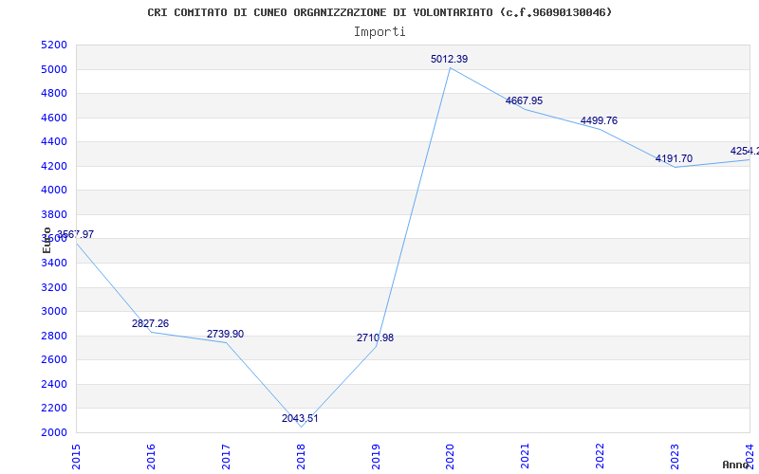This screenshot has width=759, height=474.
Task: Click the 2600 y-axis tick label
Action: [x=54, y=360]
